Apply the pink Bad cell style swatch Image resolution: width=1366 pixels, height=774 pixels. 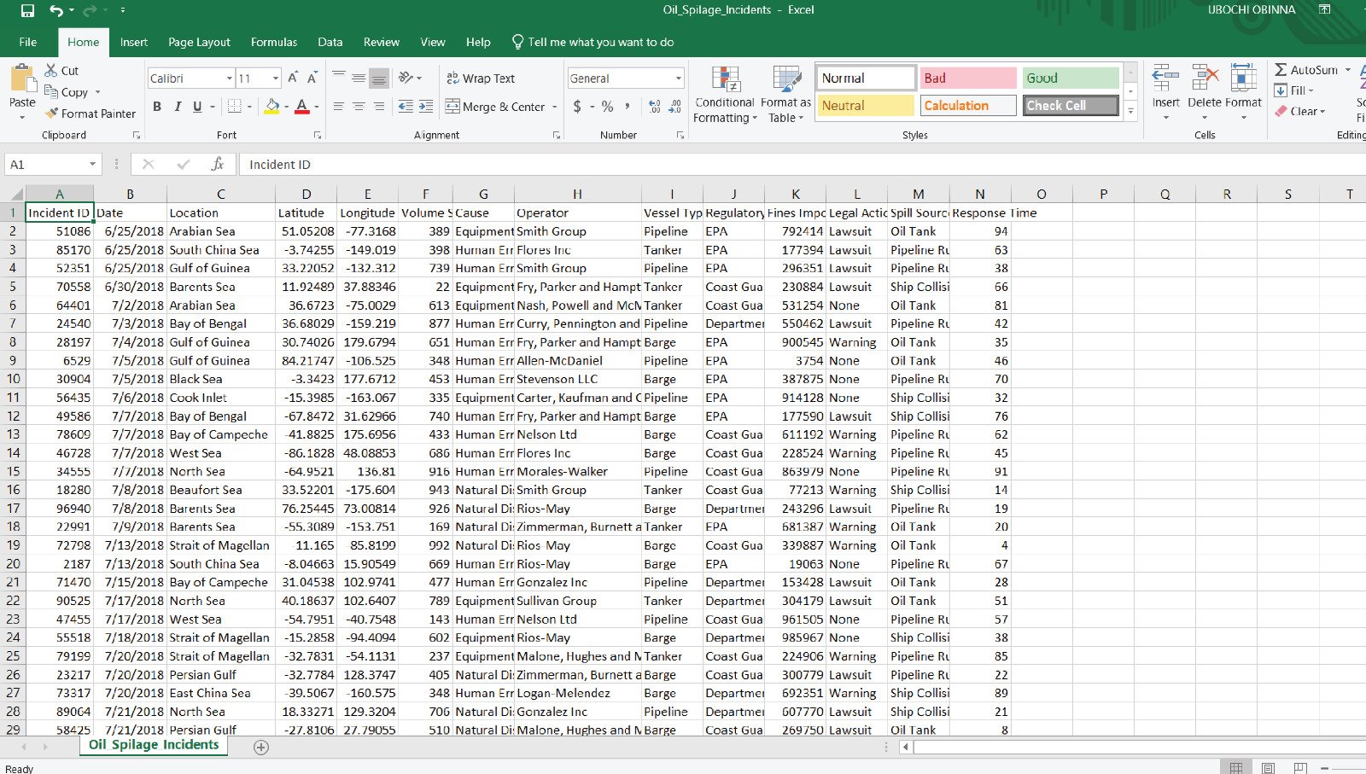(968, 78)
